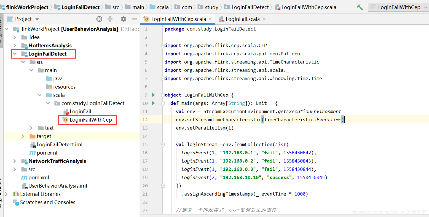Click flinkWorkProject in the breadcrumb bar
Viewport: 429px width, 217px height.
click(27, 7)
